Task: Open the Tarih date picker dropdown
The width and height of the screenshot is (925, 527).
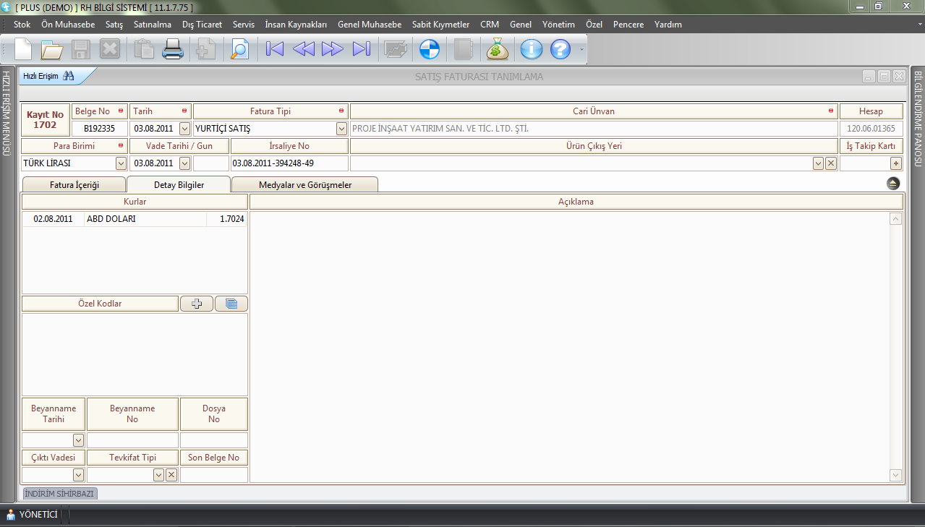Action: (184, 129)
